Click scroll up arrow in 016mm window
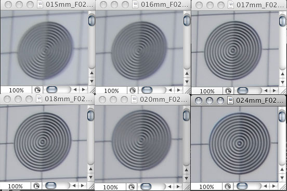The width and height of the screenshot is (287, 191). 187,74
